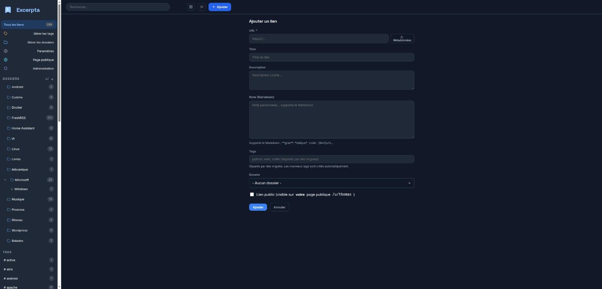
Task: Switch to grid view layout icon
Action: point(191,7)
